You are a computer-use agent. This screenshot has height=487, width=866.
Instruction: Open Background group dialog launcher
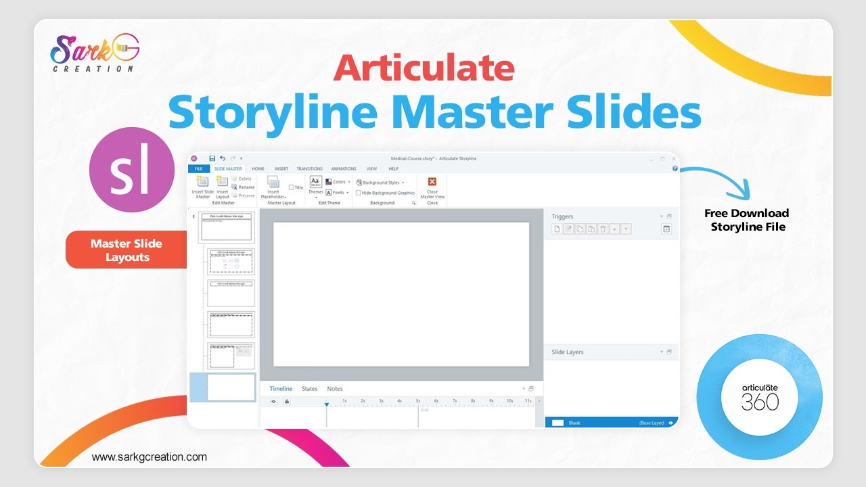pyautogui.click(x=414, y=203)
